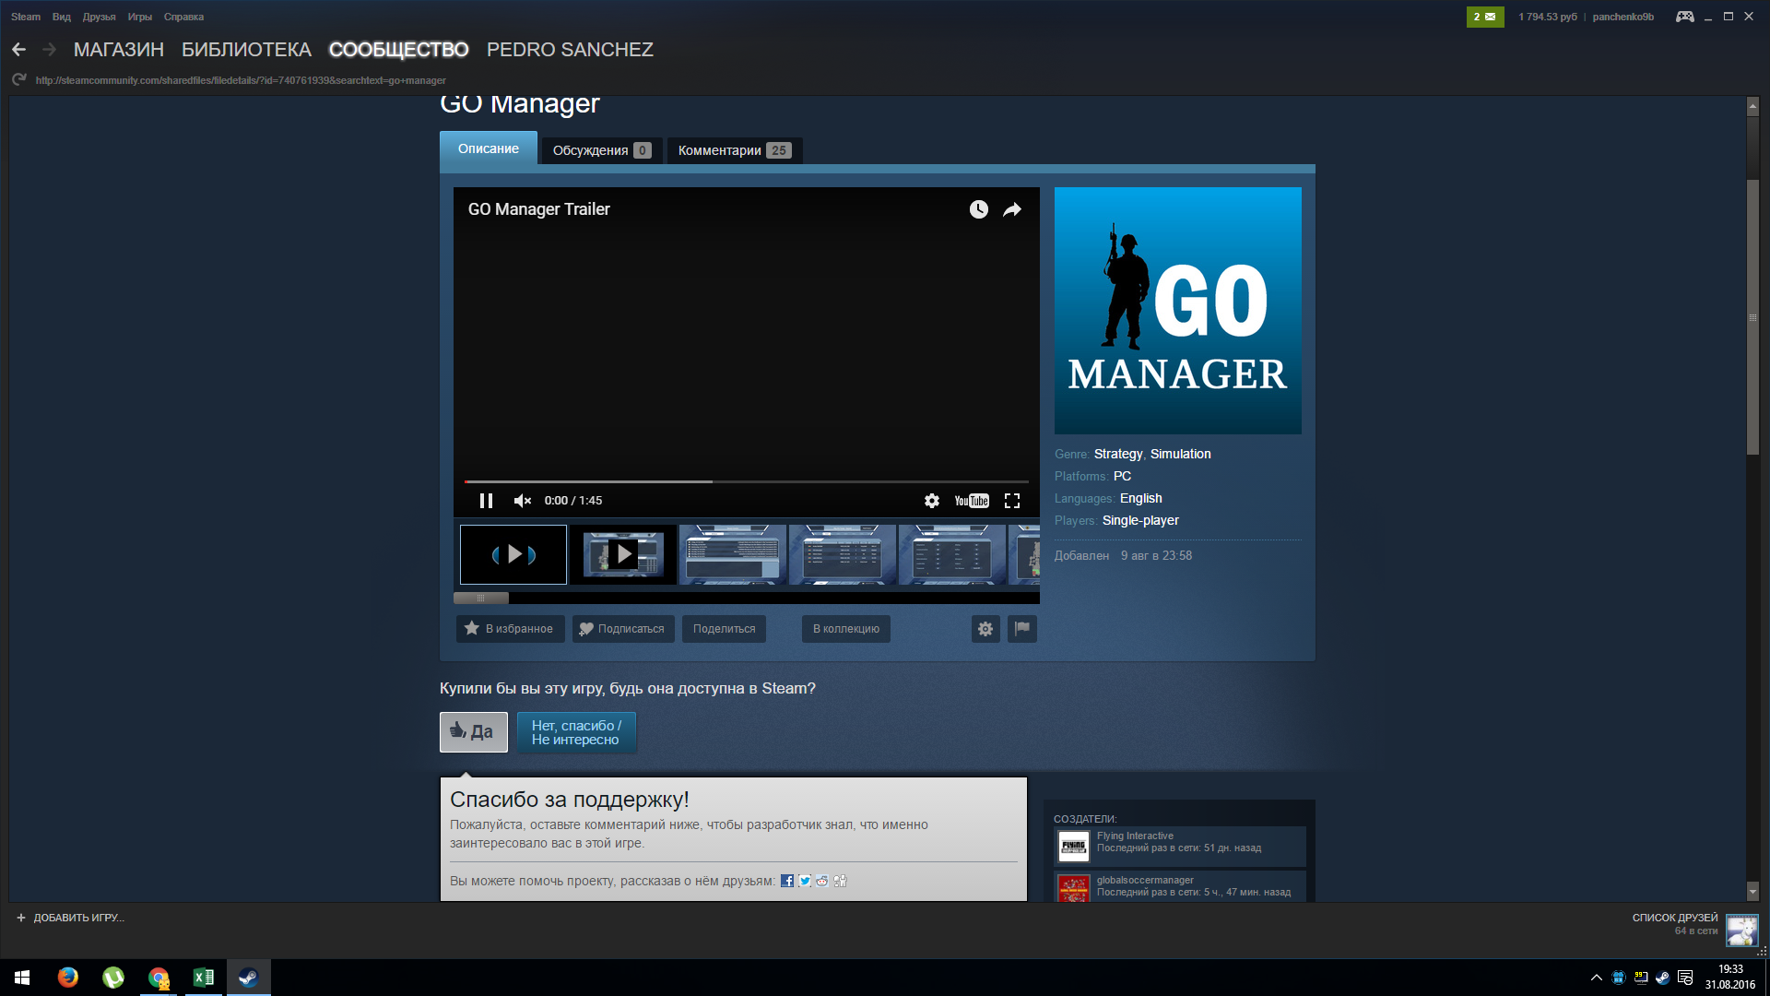Go to the БИБЛИОТЕКА section
Viewport: 1770px width, 996px height.
[x=246, y=50]
